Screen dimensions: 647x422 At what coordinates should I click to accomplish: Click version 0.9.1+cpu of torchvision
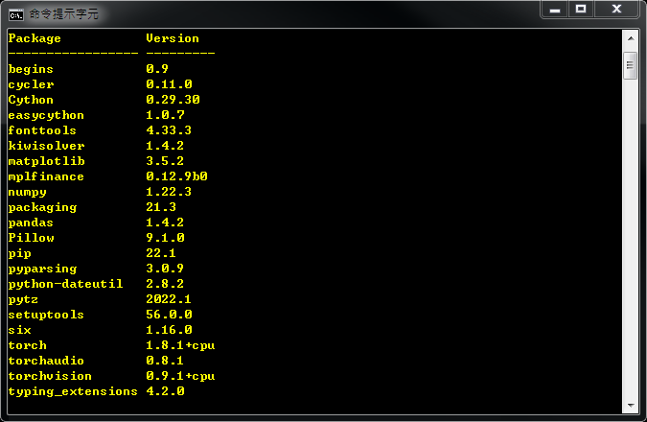180,376
